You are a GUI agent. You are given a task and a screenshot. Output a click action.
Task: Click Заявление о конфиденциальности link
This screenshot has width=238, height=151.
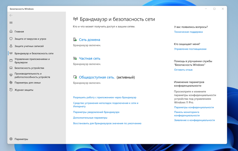click(x=194, y=120)
